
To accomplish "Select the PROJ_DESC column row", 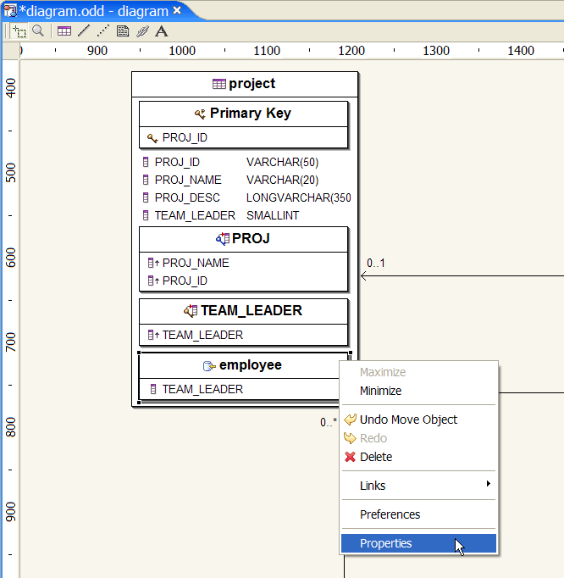I will coord(187,197).
